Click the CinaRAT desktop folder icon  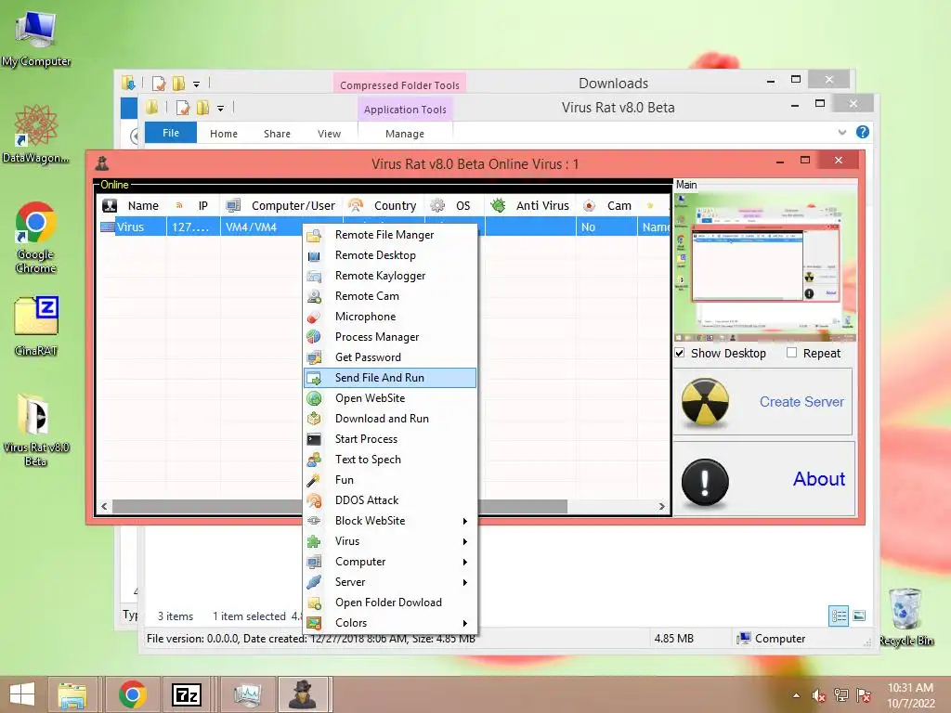click(x=36, y=326)
